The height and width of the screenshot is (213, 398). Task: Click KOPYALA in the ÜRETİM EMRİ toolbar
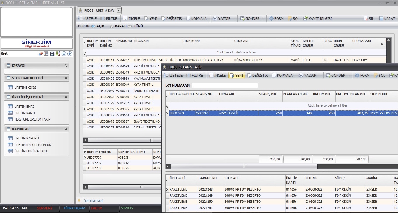[196, 18]
